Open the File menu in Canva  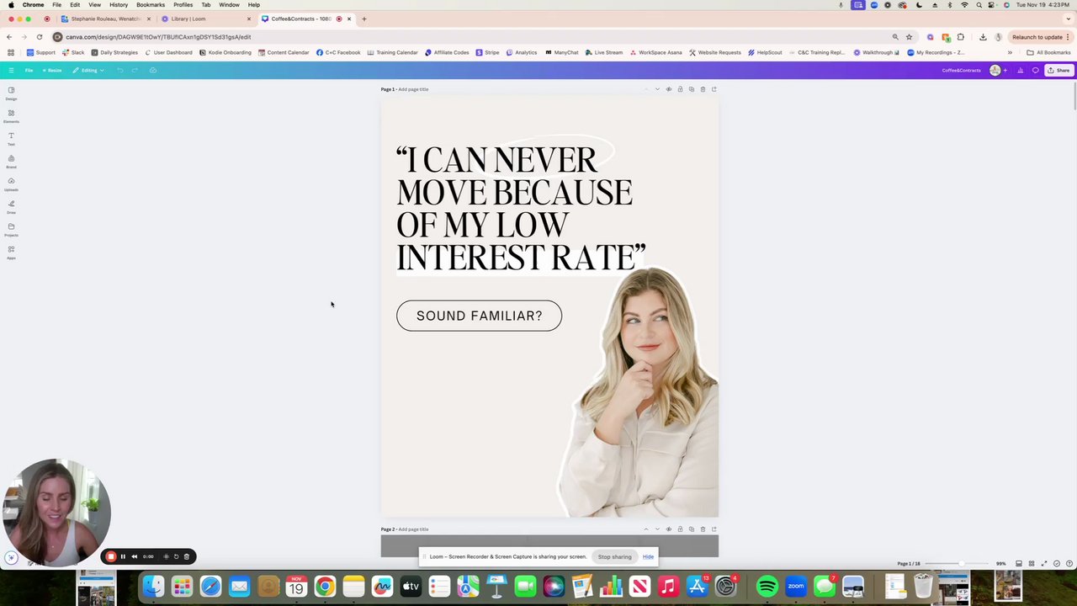point(29,70)
